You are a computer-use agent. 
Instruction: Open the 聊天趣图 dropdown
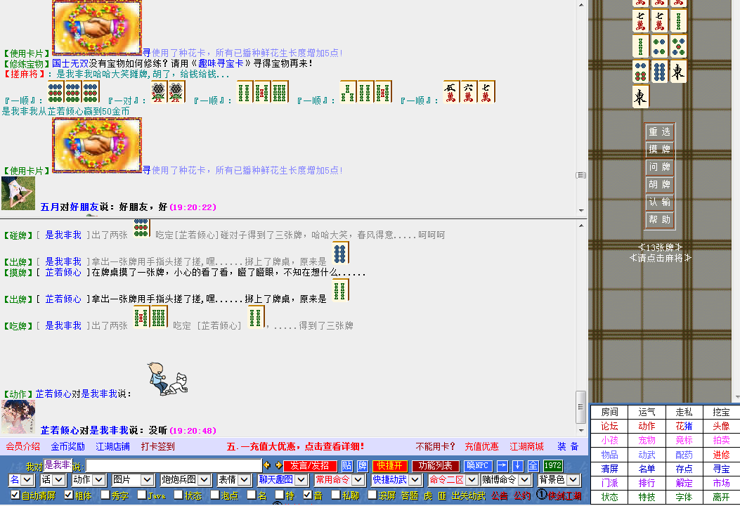click(283, 480)
